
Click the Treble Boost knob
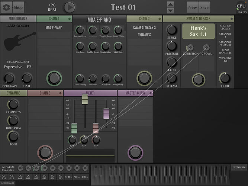click(x=93, y=46)
